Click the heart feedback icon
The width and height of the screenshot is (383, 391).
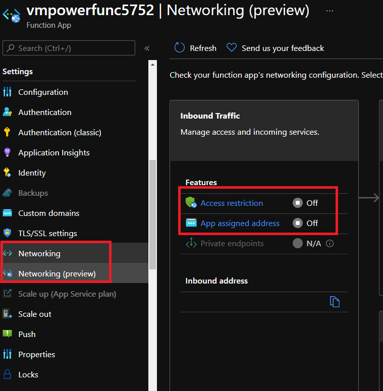click(232, 47)
